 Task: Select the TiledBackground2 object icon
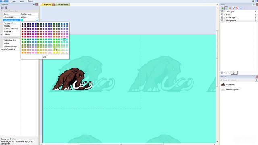pos(223,89)
